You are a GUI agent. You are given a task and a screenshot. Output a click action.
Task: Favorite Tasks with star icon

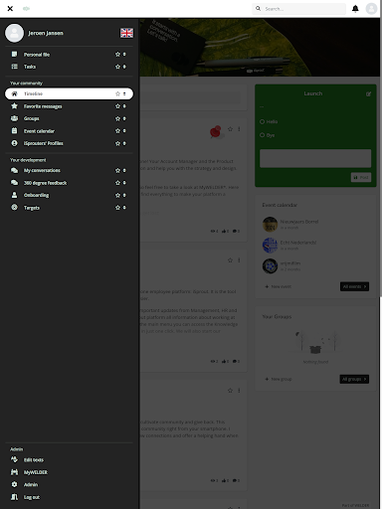pyautogui.click(x=117, y=67)
